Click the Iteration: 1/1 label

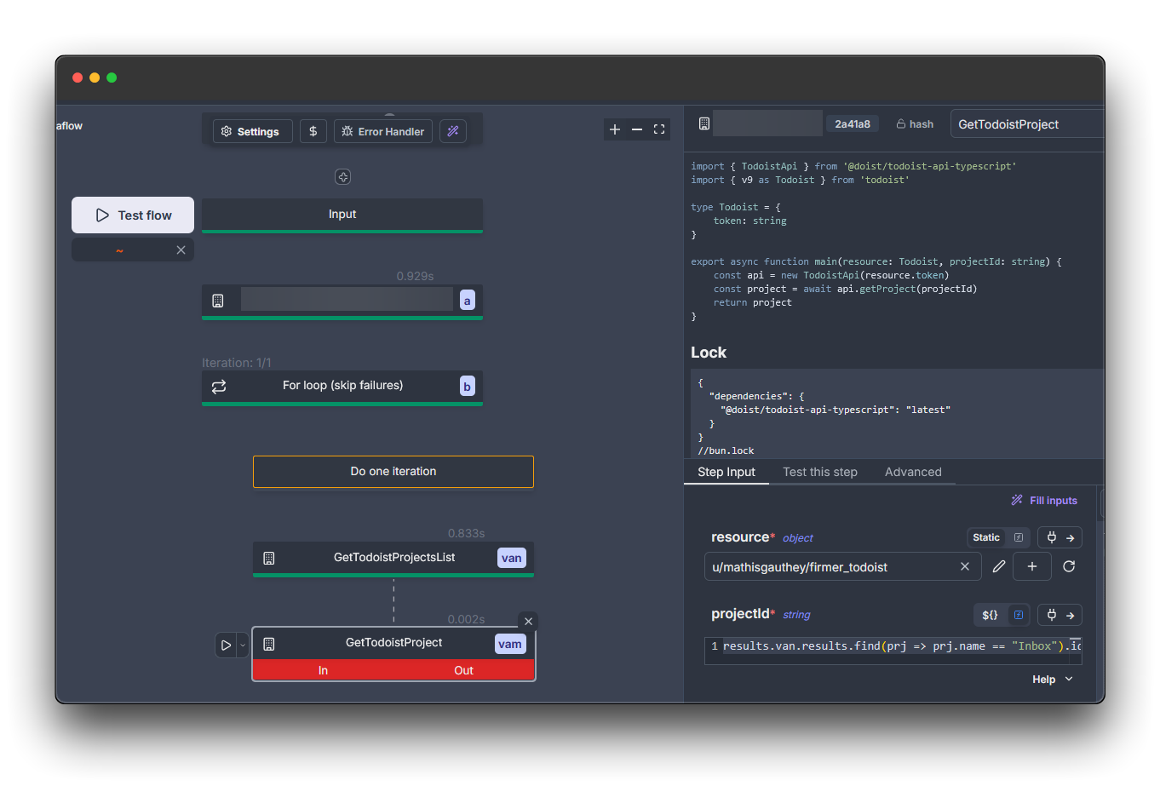[237, 363]
